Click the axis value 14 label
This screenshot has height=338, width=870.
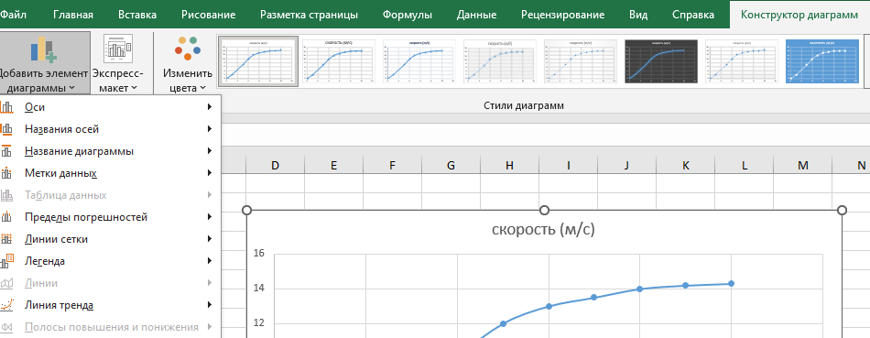point(258,289)
